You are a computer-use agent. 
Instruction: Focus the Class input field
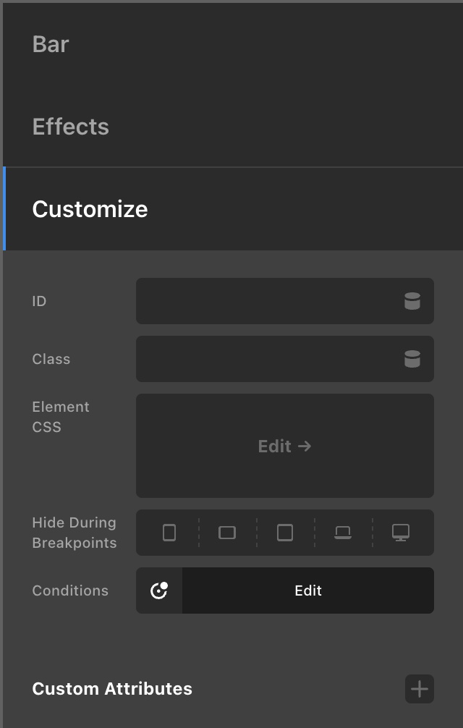(266, 359)
